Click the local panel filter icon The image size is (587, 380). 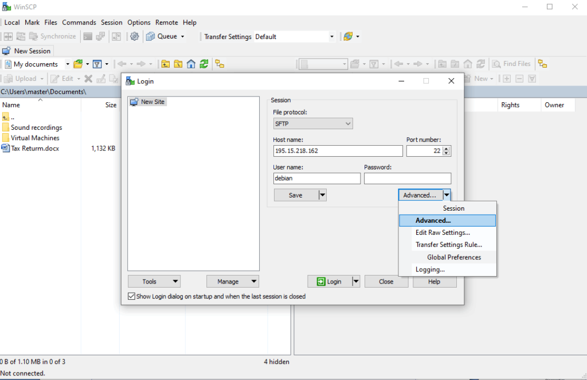tap(97, 64)
